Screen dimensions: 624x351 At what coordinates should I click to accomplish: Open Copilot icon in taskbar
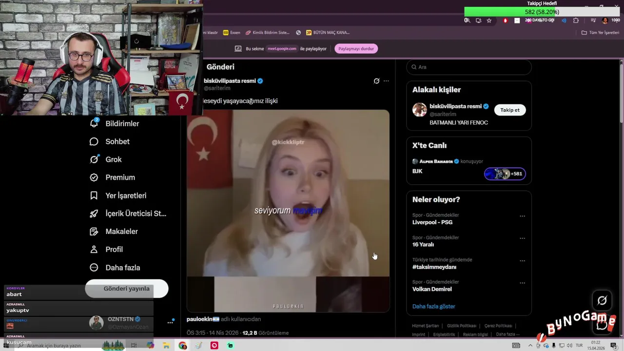click(x=150, y=346)
